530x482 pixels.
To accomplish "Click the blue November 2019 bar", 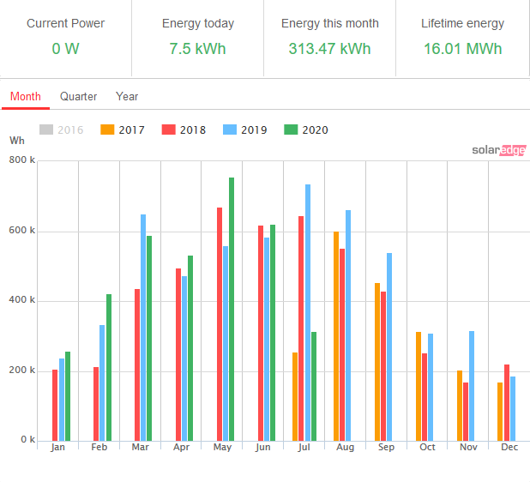I will pos(472,386).
